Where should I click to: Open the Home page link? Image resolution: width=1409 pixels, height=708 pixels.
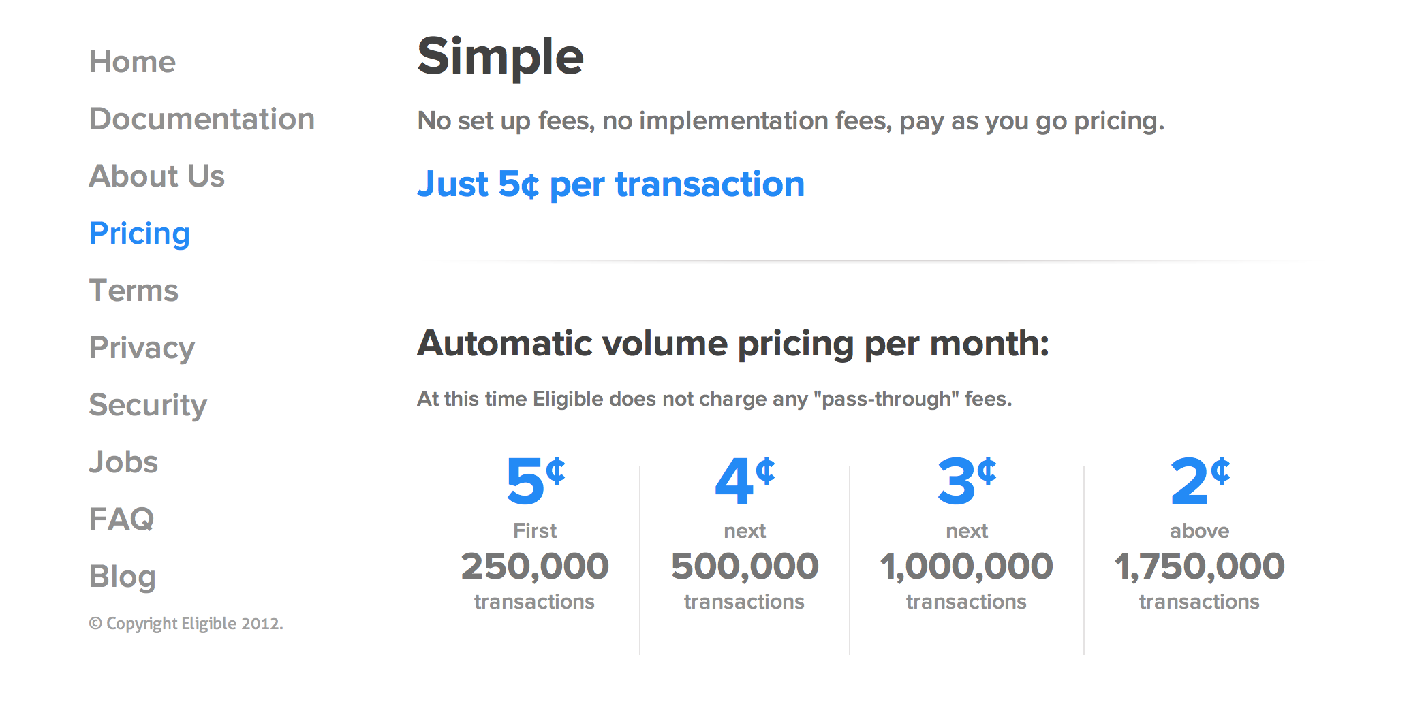point(132,62)
